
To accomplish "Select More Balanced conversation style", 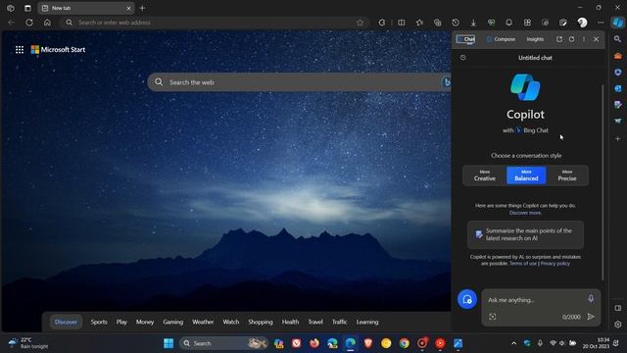I will [526, 176].
